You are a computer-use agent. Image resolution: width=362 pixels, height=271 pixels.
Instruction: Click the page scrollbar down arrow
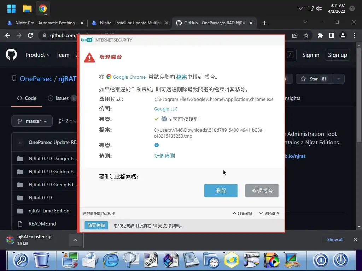(359, 227)
